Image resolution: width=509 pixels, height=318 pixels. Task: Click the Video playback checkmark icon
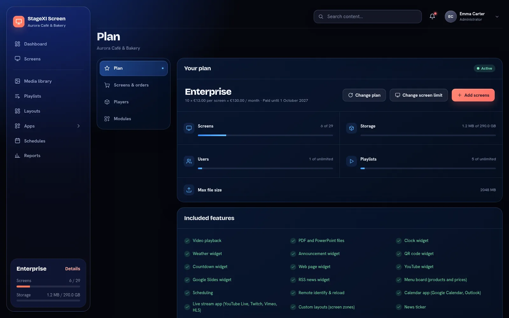[x=187, y=241]
